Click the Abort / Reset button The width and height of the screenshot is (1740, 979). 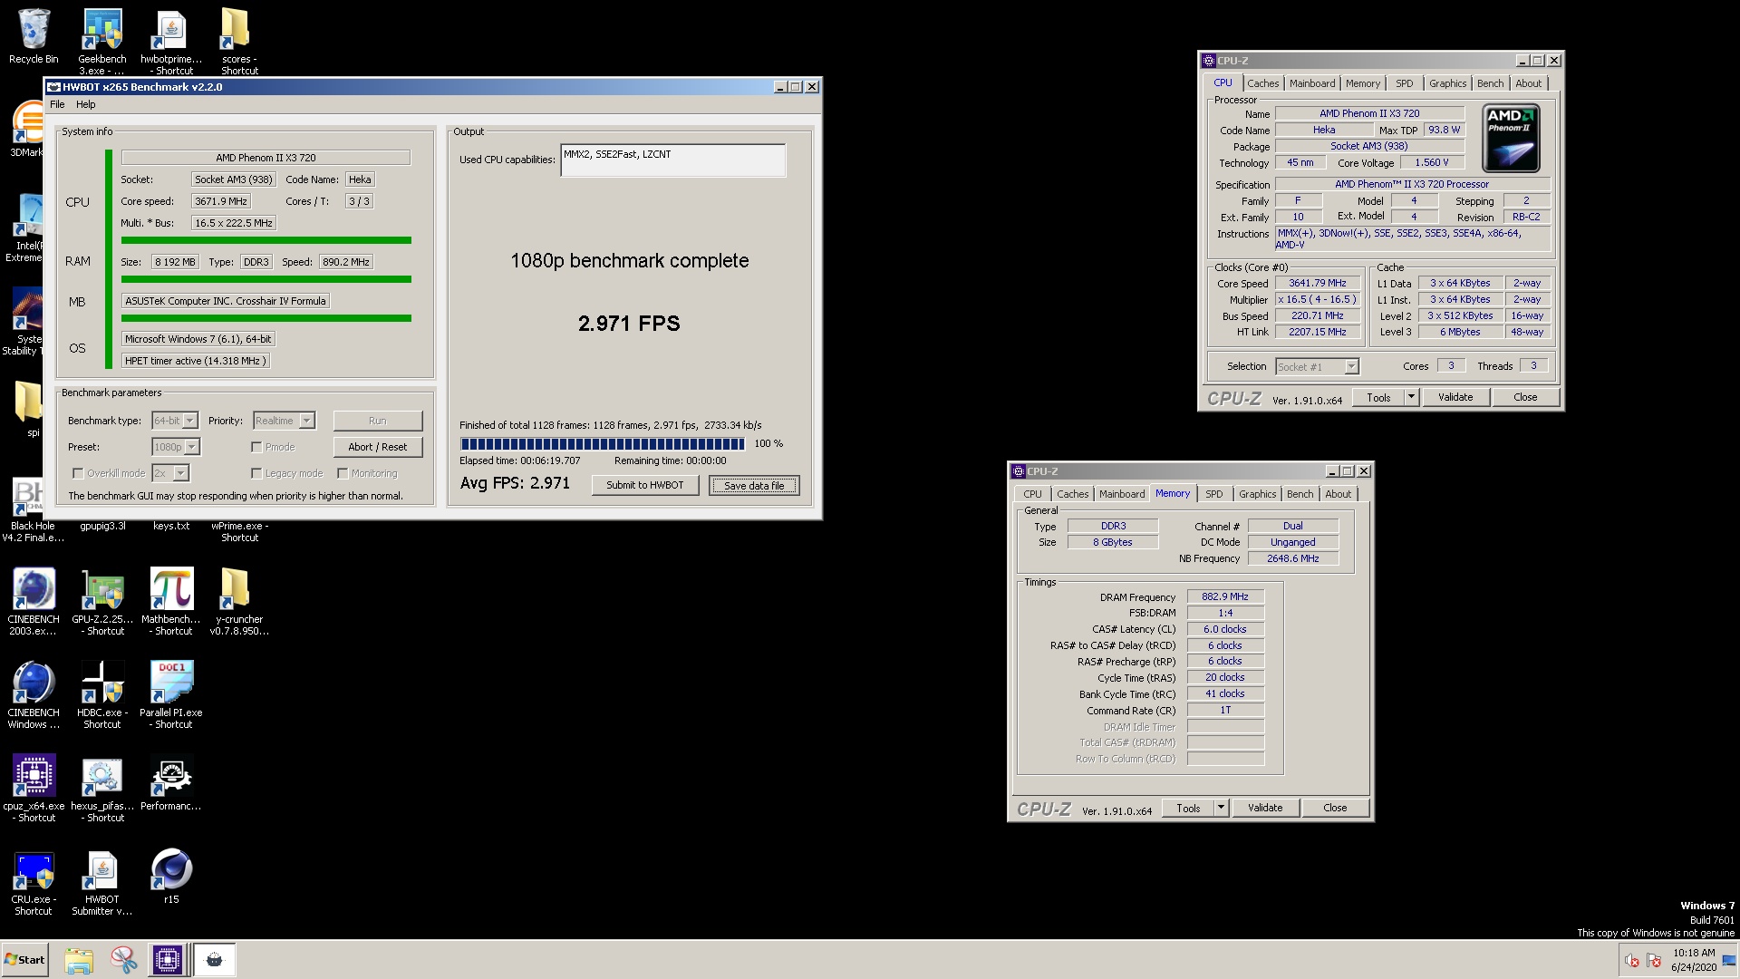tap(378, 447)
